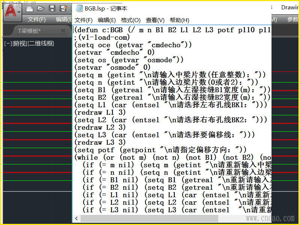Click the Open folder icon in AutoCAD toolbar
The height and width of the screenshot is (225, 300).
41,8
